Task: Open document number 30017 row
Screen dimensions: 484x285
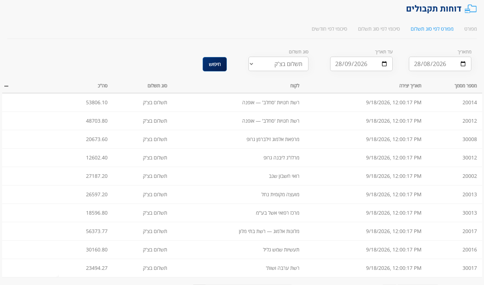Action: [x=242, y=268]
